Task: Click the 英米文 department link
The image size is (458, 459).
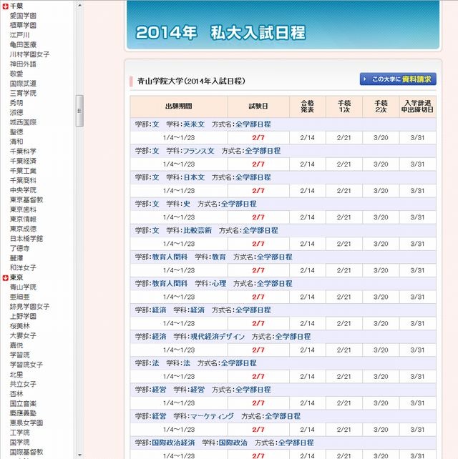Action: point(194,124)
